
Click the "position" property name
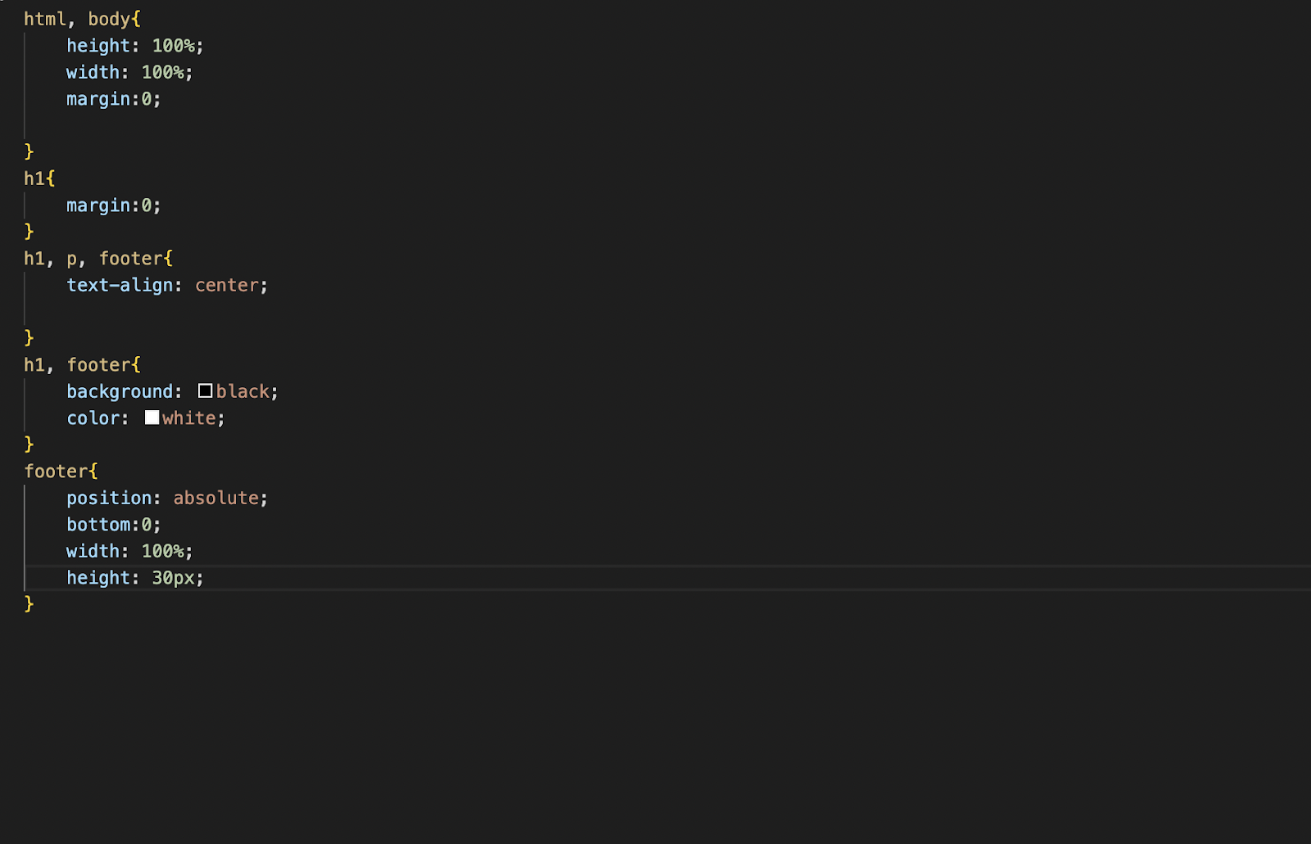point(109,498)
